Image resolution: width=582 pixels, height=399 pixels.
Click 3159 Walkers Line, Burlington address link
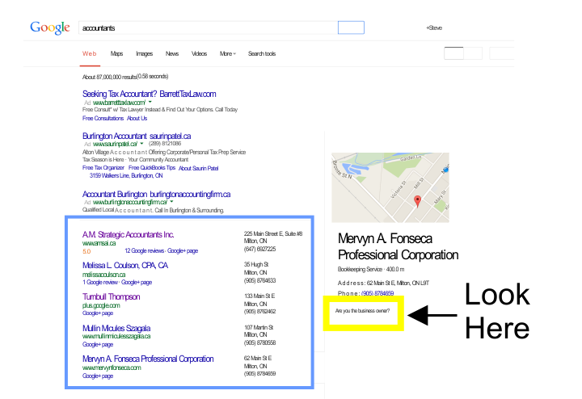coord(126,176)
